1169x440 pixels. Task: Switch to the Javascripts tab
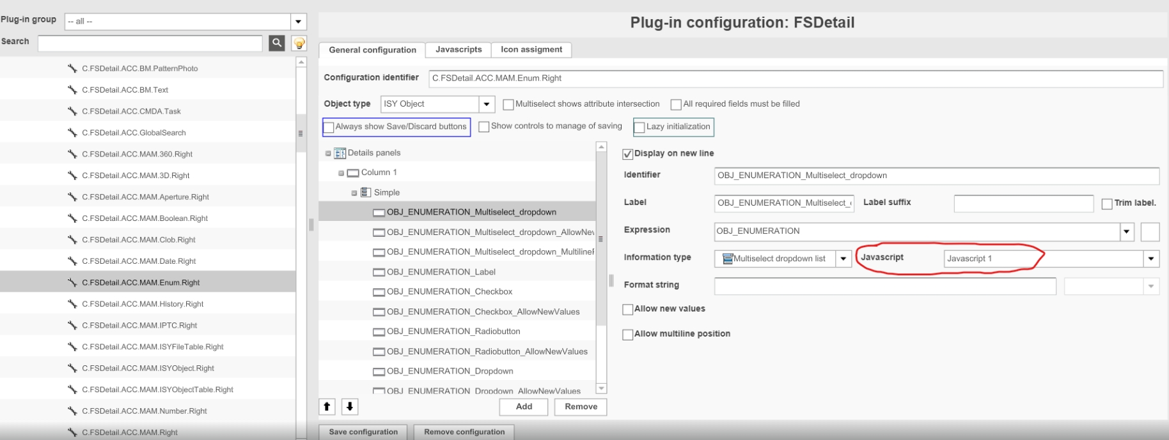tap(459, 50)
